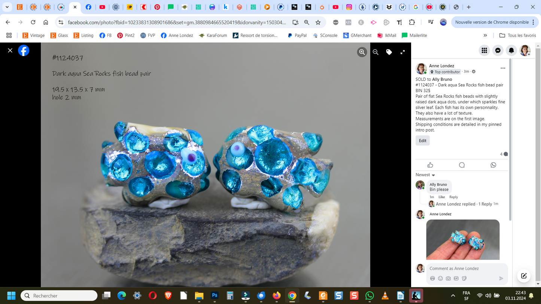Viewport: 541px width, 304px height.
Task: Open VLC media player from taskbar
Action: coord(385,296)
